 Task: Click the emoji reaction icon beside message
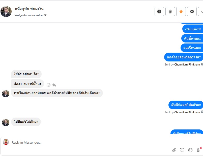(x=49, y=85)
